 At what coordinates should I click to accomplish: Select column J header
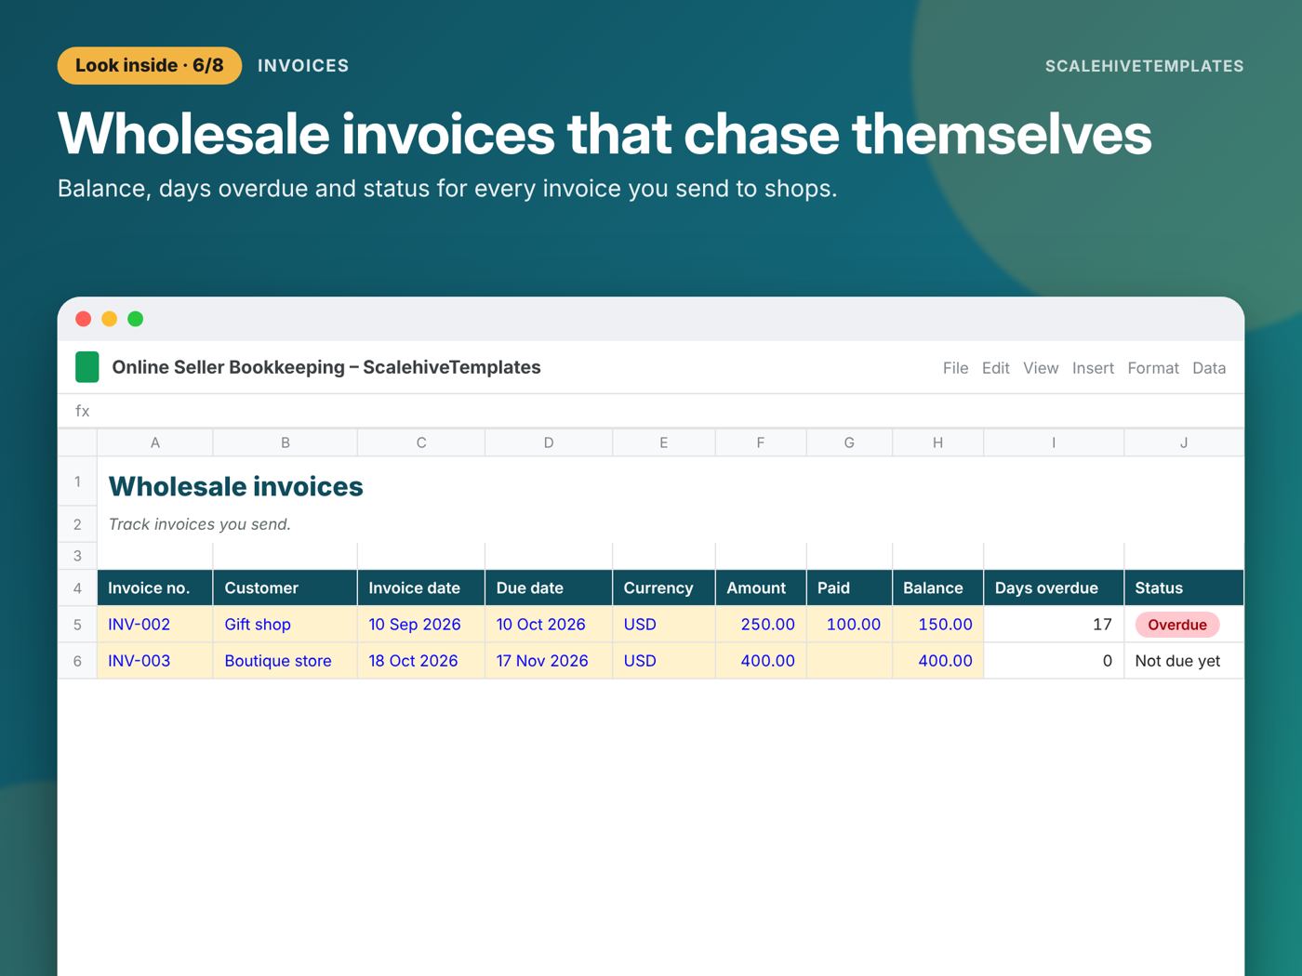1184,442
